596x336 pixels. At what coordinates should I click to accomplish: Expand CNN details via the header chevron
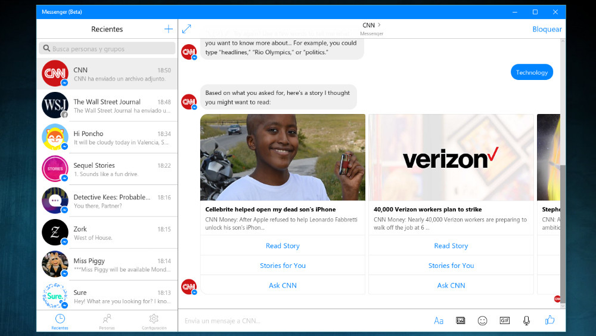379,24
